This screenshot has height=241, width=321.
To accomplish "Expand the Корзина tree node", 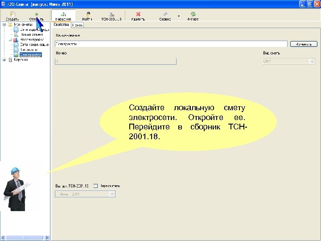I will [4, 59].
